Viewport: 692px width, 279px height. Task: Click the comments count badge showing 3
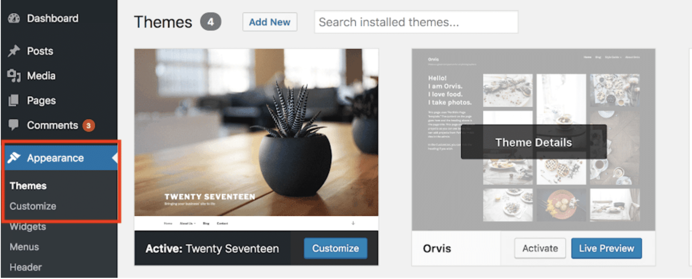(89, 126)
